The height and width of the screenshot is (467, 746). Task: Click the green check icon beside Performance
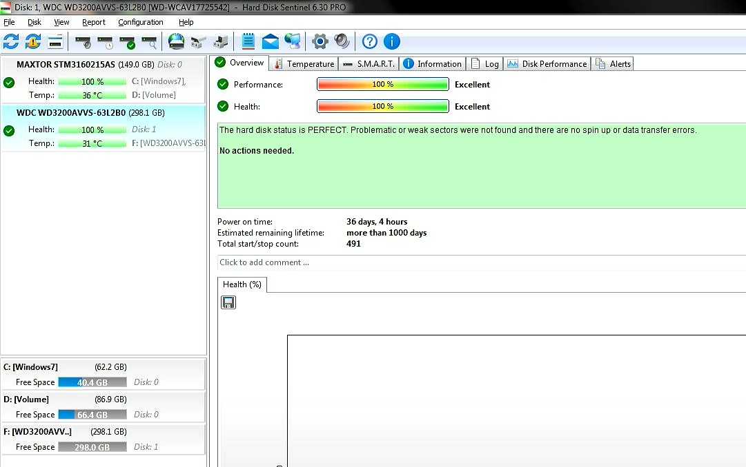[223, 84]
